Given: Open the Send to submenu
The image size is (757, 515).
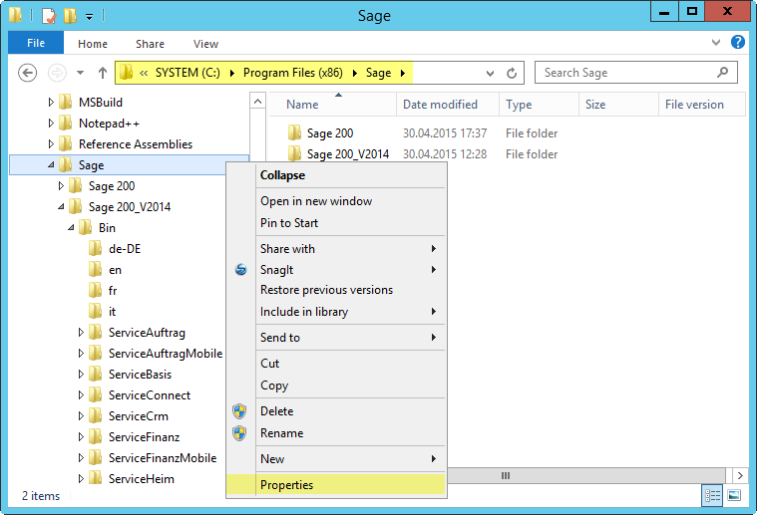Looking at the screenshot, I should point(336,338).
